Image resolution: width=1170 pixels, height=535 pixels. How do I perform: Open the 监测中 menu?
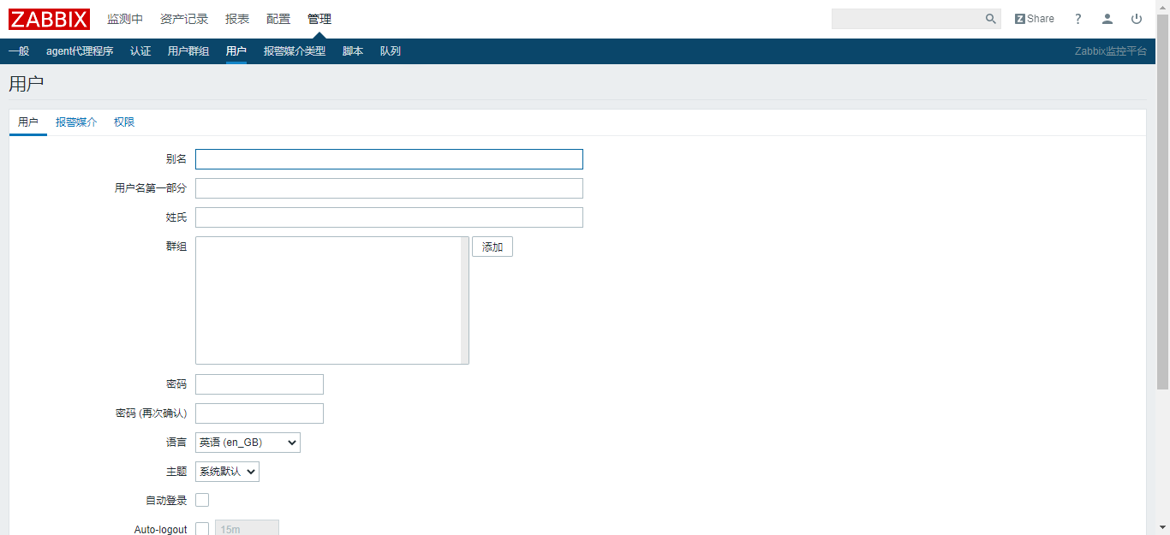point(125,19)
